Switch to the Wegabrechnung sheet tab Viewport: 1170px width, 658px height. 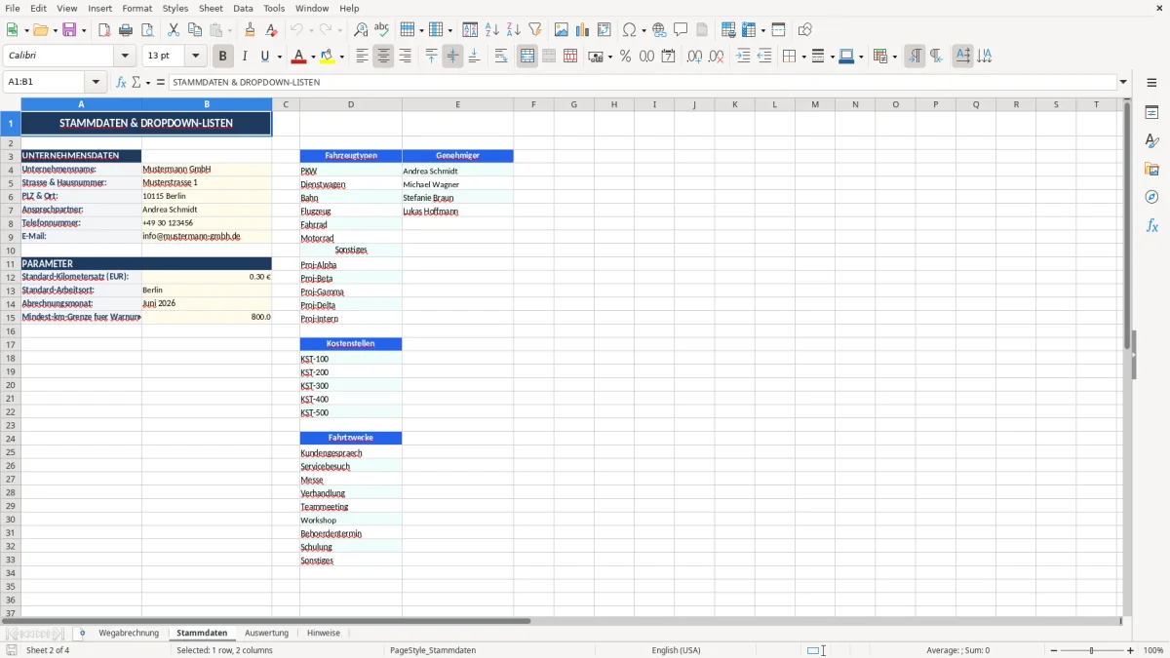click(129, 633)
